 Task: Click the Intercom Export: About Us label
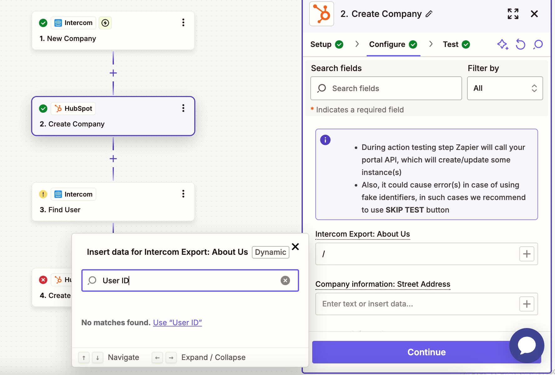click(363, 234)
